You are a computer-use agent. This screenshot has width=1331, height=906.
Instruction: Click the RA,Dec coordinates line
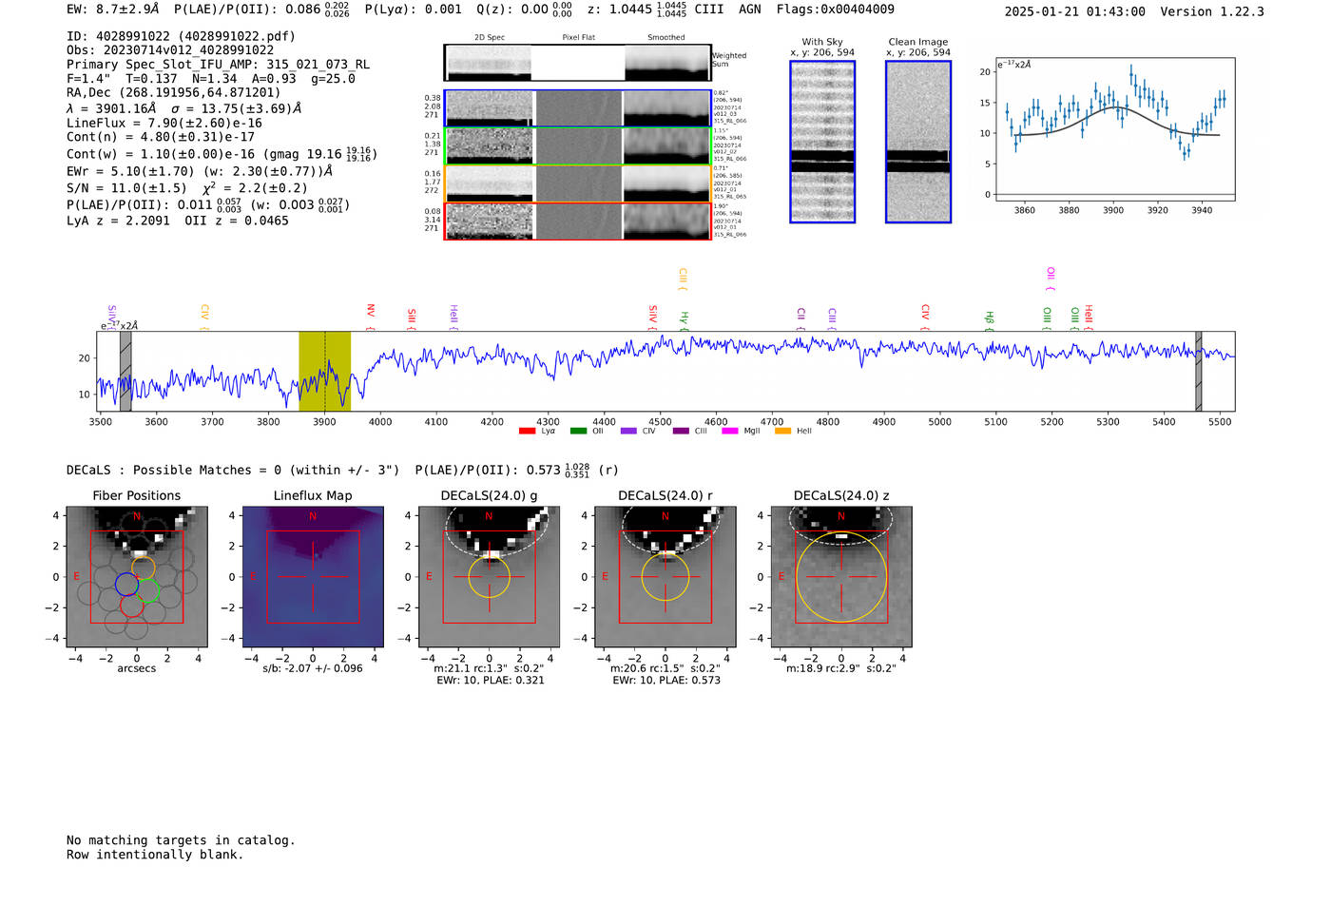coord(174,92)
